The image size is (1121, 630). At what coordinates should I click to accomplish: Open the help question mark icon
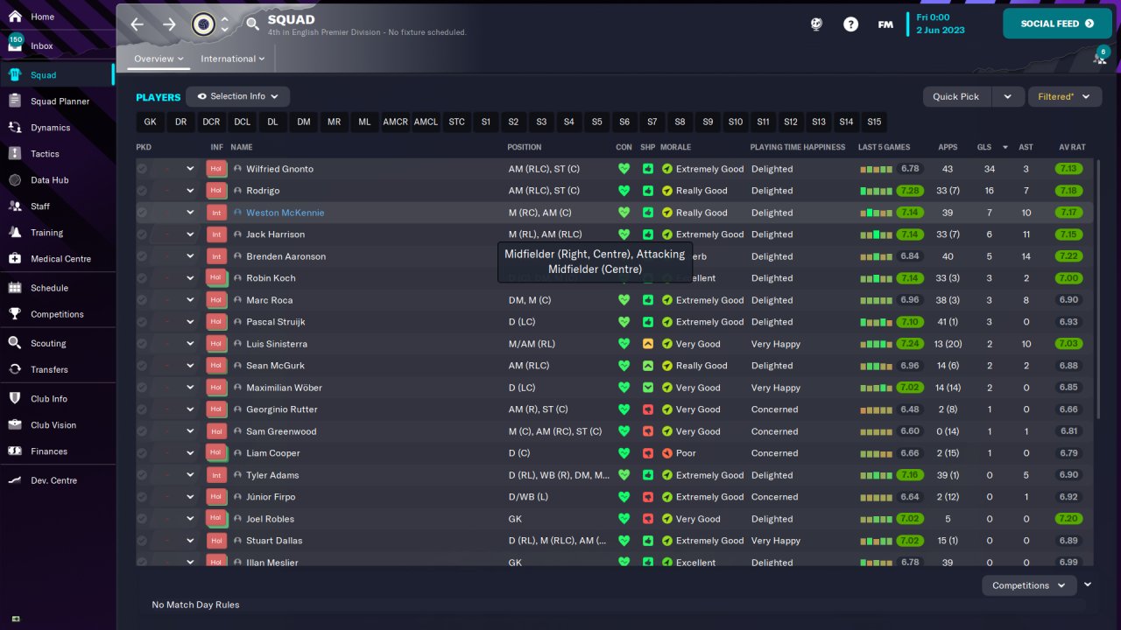click(x=850, y=24)
